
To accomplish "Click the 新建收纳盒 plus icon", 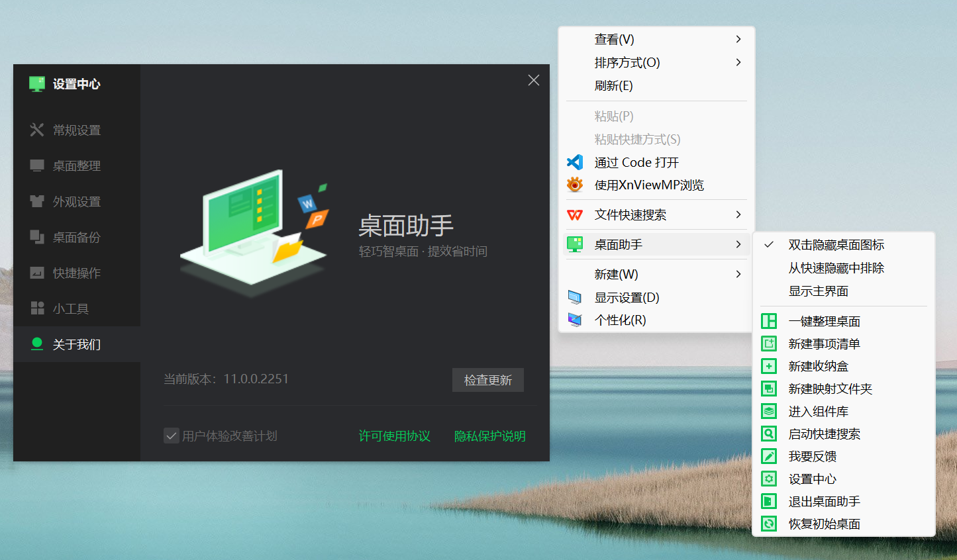I will tap(769, 367).
